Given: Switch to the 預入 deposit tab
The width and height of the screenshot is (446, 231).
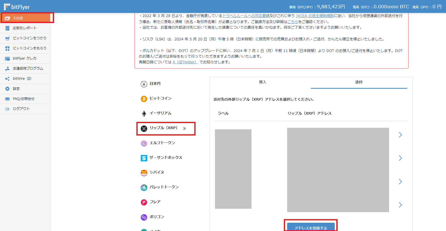Looking at the screenshot, I should coord(263,82).
